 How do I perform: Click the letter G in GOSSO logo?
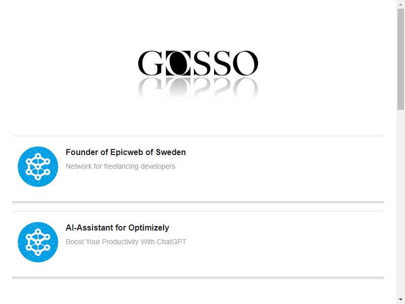coord(150,63)
